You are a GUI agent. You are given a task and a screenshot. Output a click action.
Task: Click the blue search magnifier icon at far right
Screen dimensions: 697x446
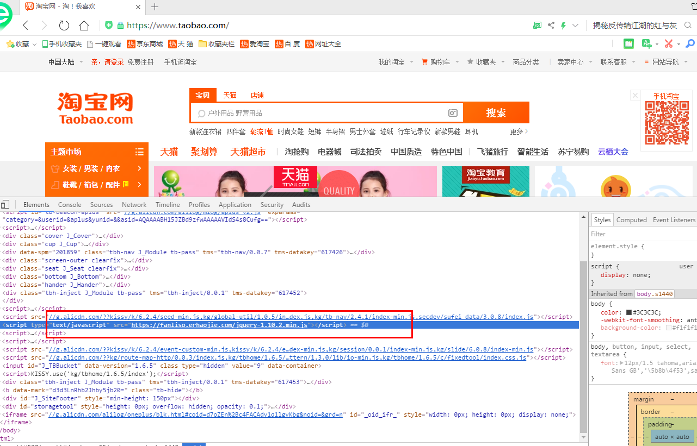pyautogui.click(x=690, y=43)
